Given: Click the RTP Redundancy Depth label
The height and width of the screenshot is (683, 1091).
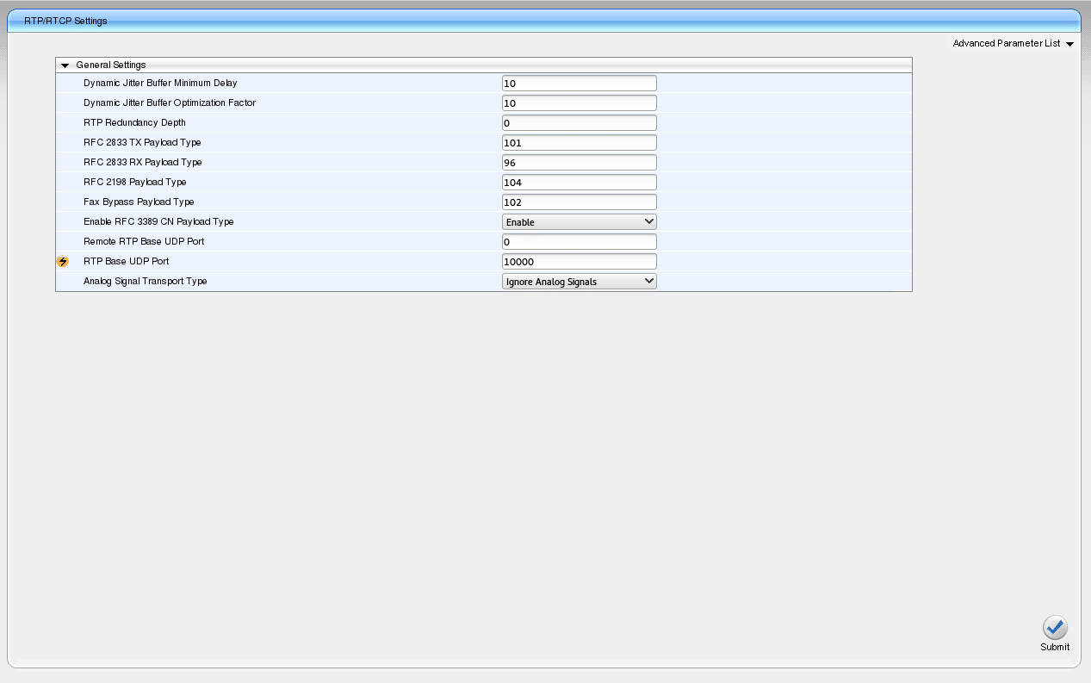Looking at the screenshot, I should point(134,123).
